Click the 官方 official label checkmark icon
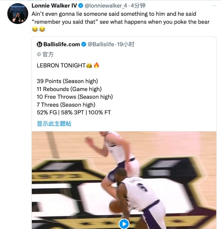 (39, 54)
